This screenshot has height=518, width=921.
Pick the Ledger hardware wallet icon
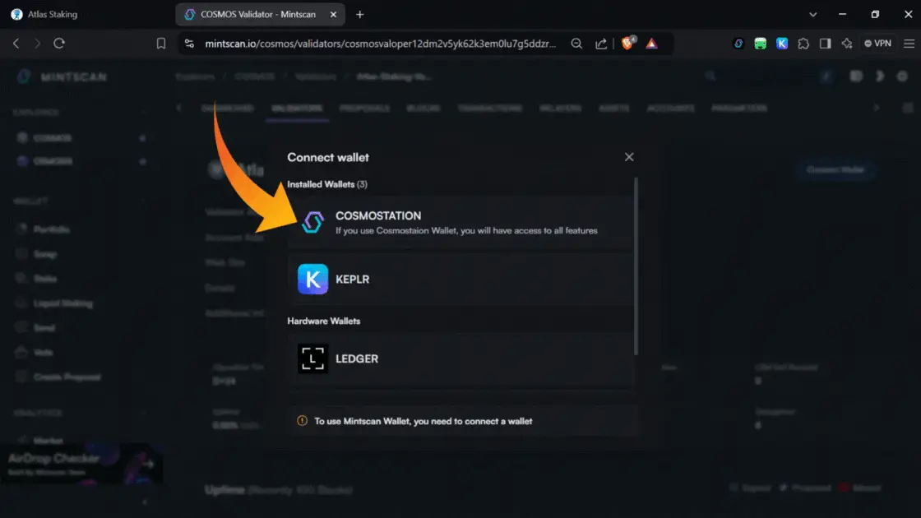[312, 359]
